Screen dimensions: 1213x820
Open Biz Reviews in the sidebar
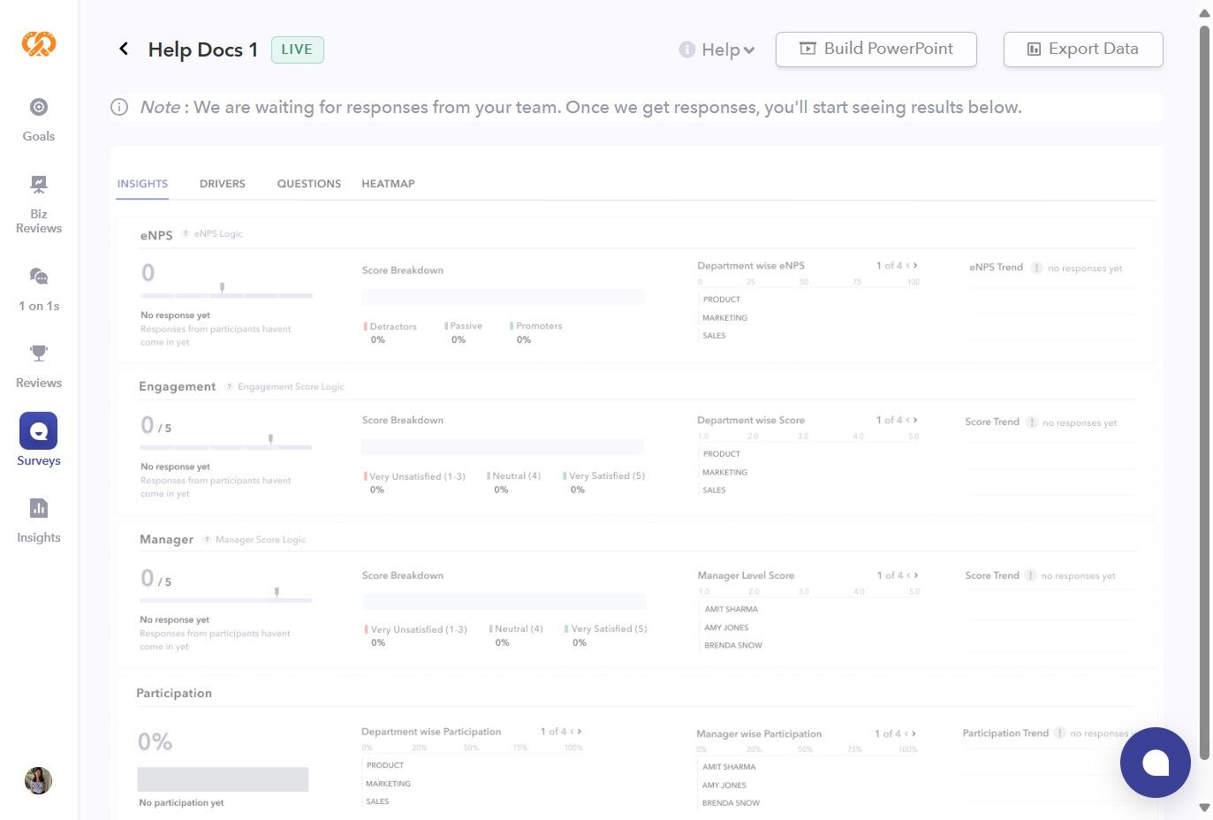point(39,185)
